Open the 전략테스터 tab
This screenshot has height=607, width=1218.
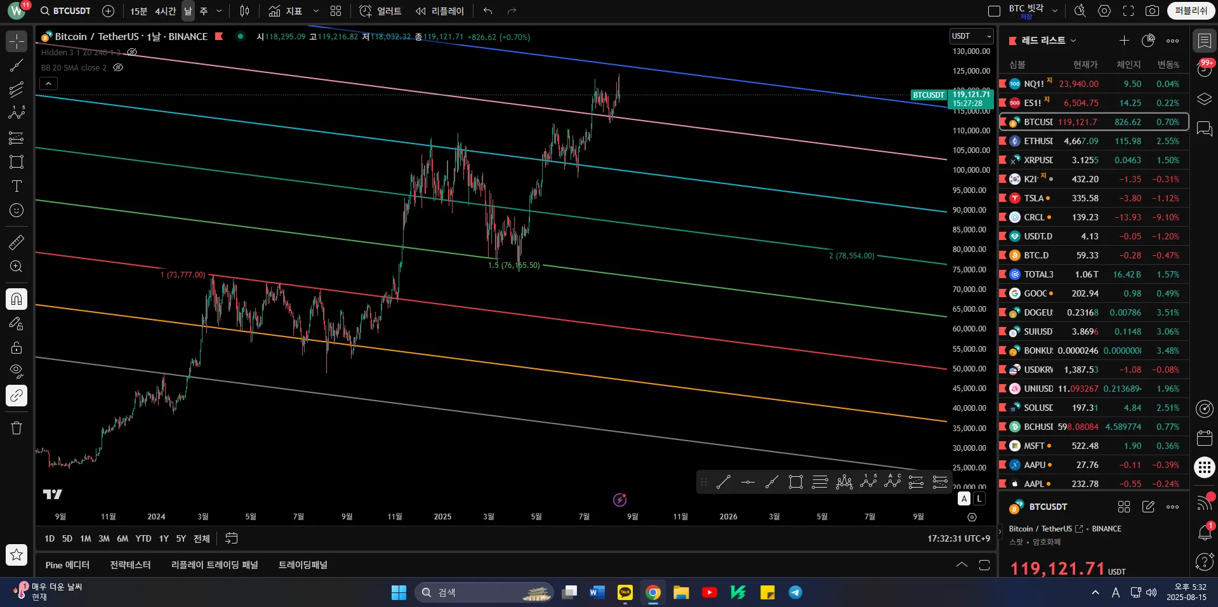click(x=130, y=565)
